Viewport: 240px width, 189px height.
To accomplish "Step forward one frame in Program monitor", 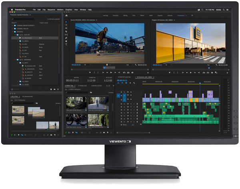I will point(195,73).
